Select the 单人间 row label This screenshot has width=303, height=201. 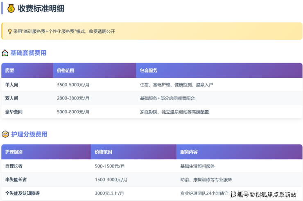[11, 85]
